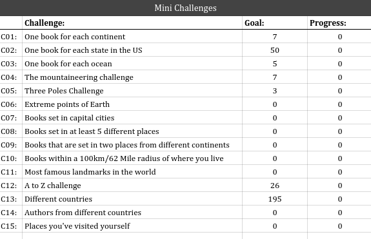Click the C08: row label

tap(11, 131)
